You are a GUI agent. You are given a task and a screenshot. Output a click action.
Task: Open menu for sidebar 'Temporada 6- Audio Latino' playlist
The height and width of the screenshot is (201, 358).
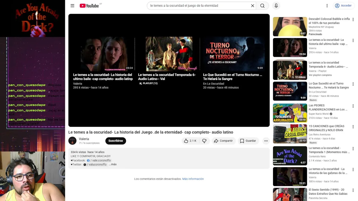click(353, 63)
